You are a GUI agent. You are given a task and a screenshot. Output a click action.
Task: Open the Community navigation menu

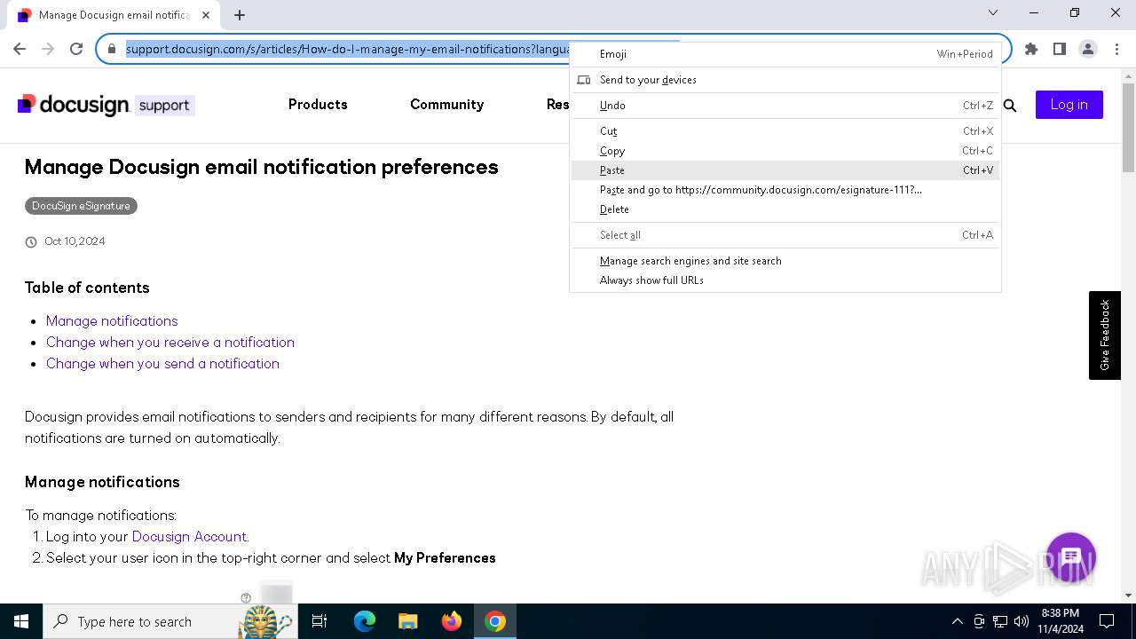click(x=446, y=105)
